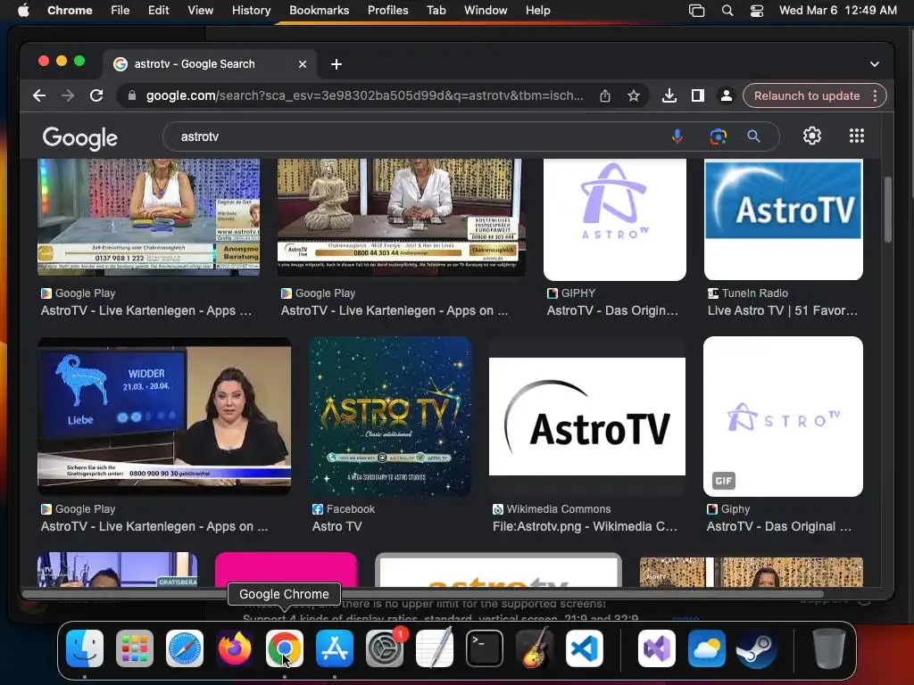Screen dimensions: 914x685
Task: Close the astrotv Google Search tab
Action: pos(303,64)
